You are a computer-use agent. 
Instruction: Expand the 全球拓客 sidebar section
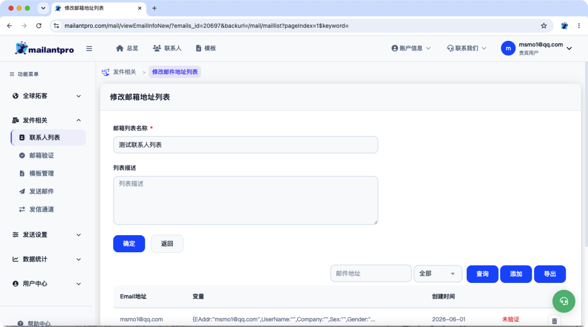(47, 96)
